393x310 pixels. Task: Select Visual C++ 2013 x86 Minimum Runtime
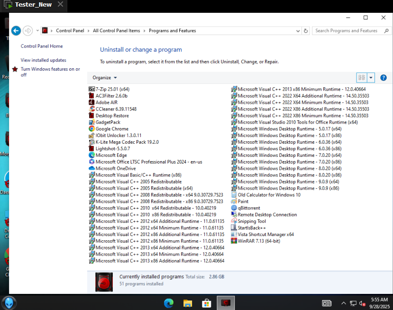point(298,89)
